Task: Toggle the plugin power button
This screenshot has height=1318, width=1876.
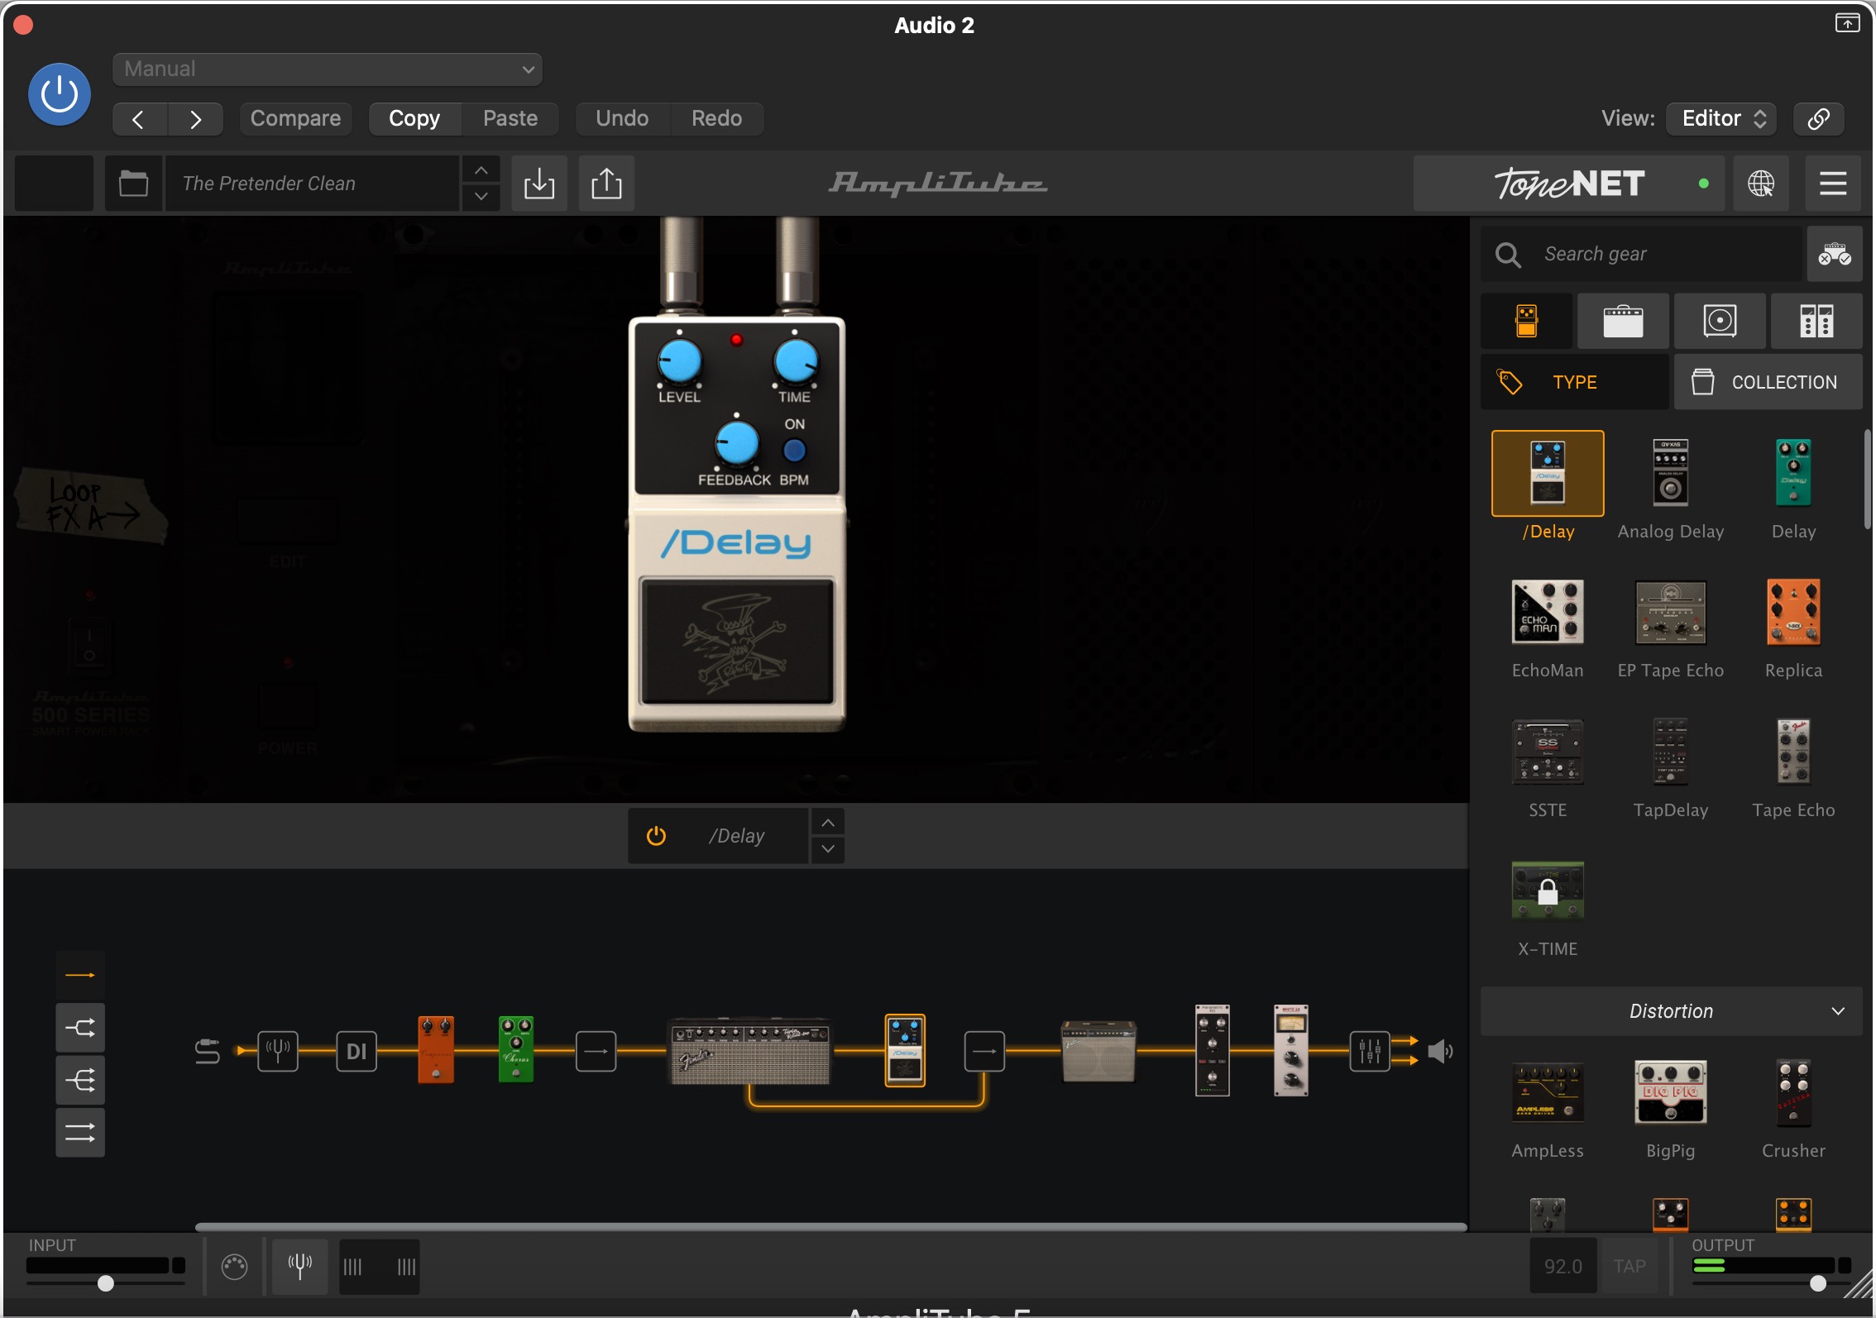Action: [x=60, y=94]
